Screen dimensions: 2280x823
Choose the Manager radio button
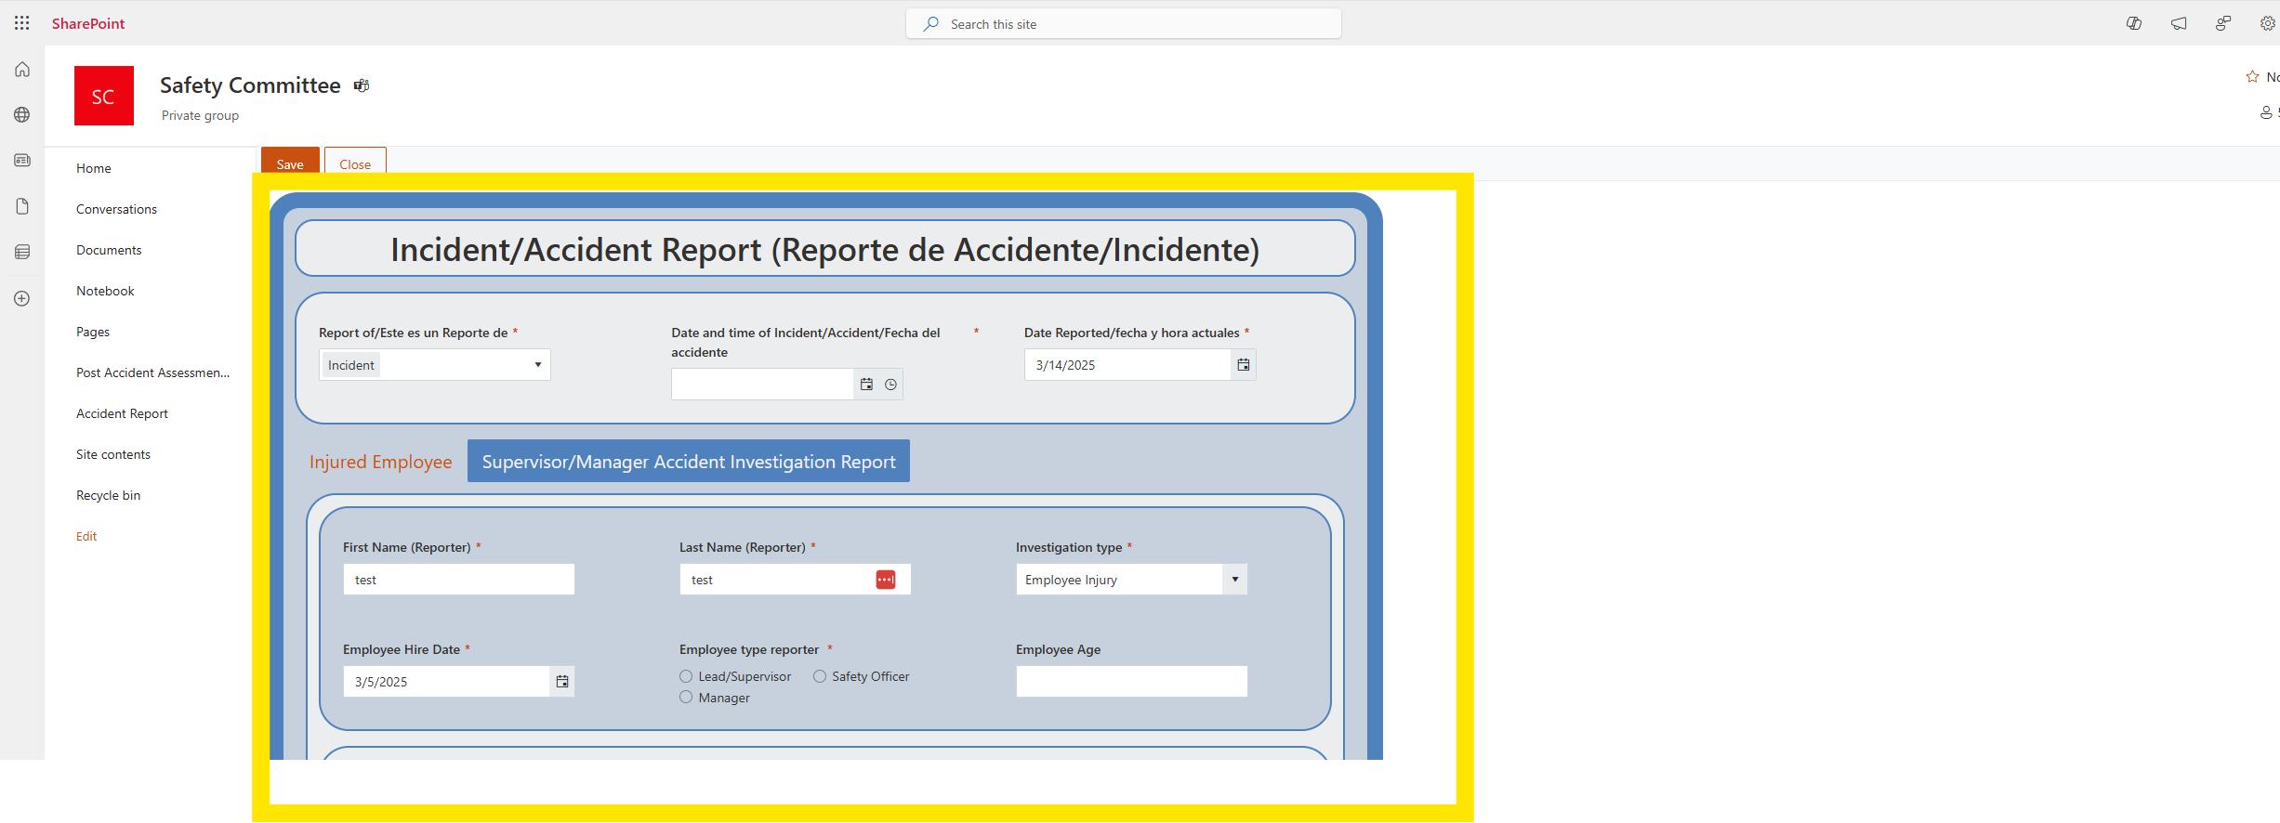[x=686, y=698]
